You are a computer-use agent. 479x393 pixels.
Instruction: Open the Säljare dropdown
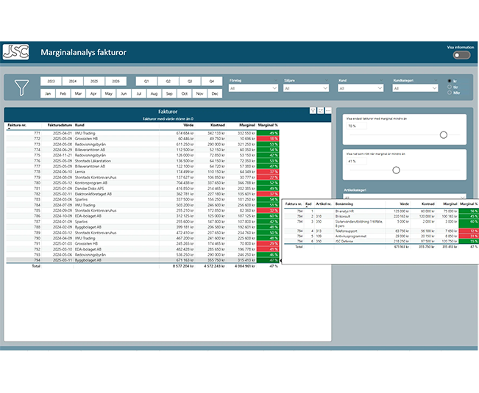(306, 88)
